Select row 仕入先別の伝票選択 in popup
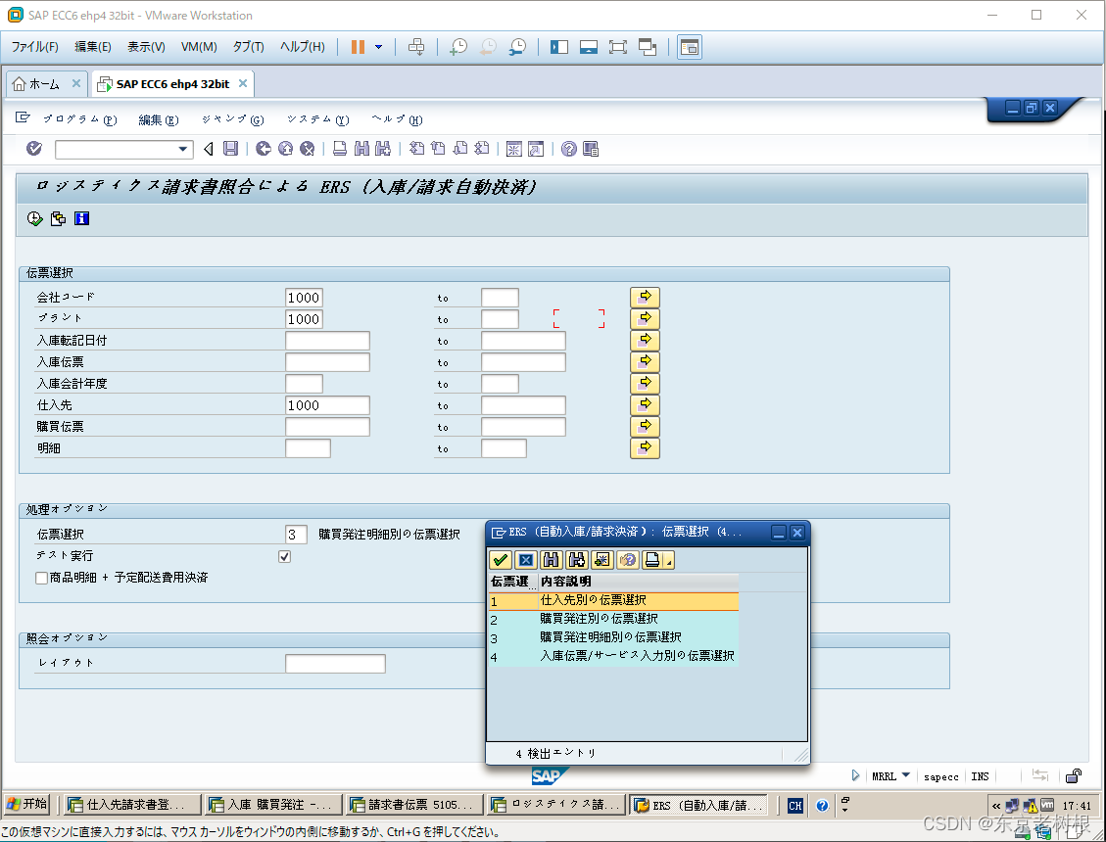 click(613, 601)
